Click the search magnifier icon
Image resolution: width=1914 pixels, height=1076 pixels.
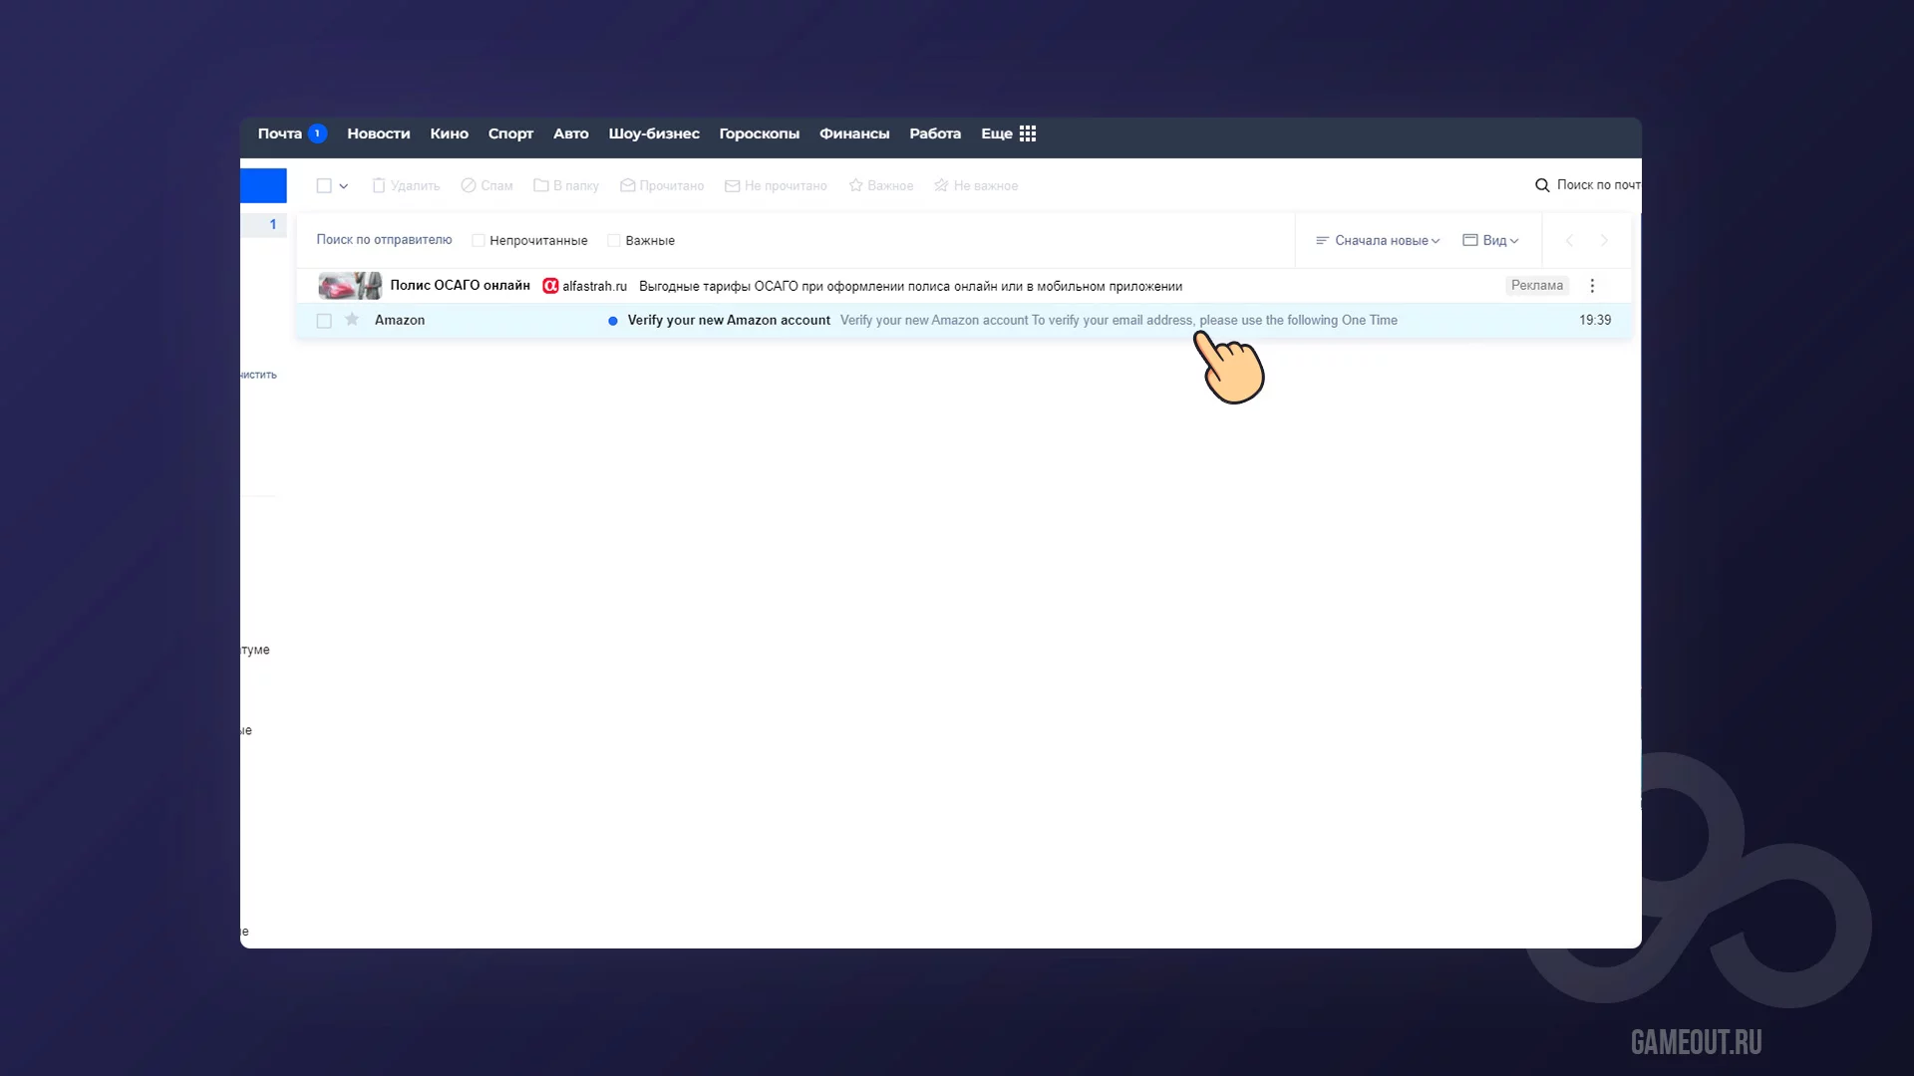click(1542, 185)
